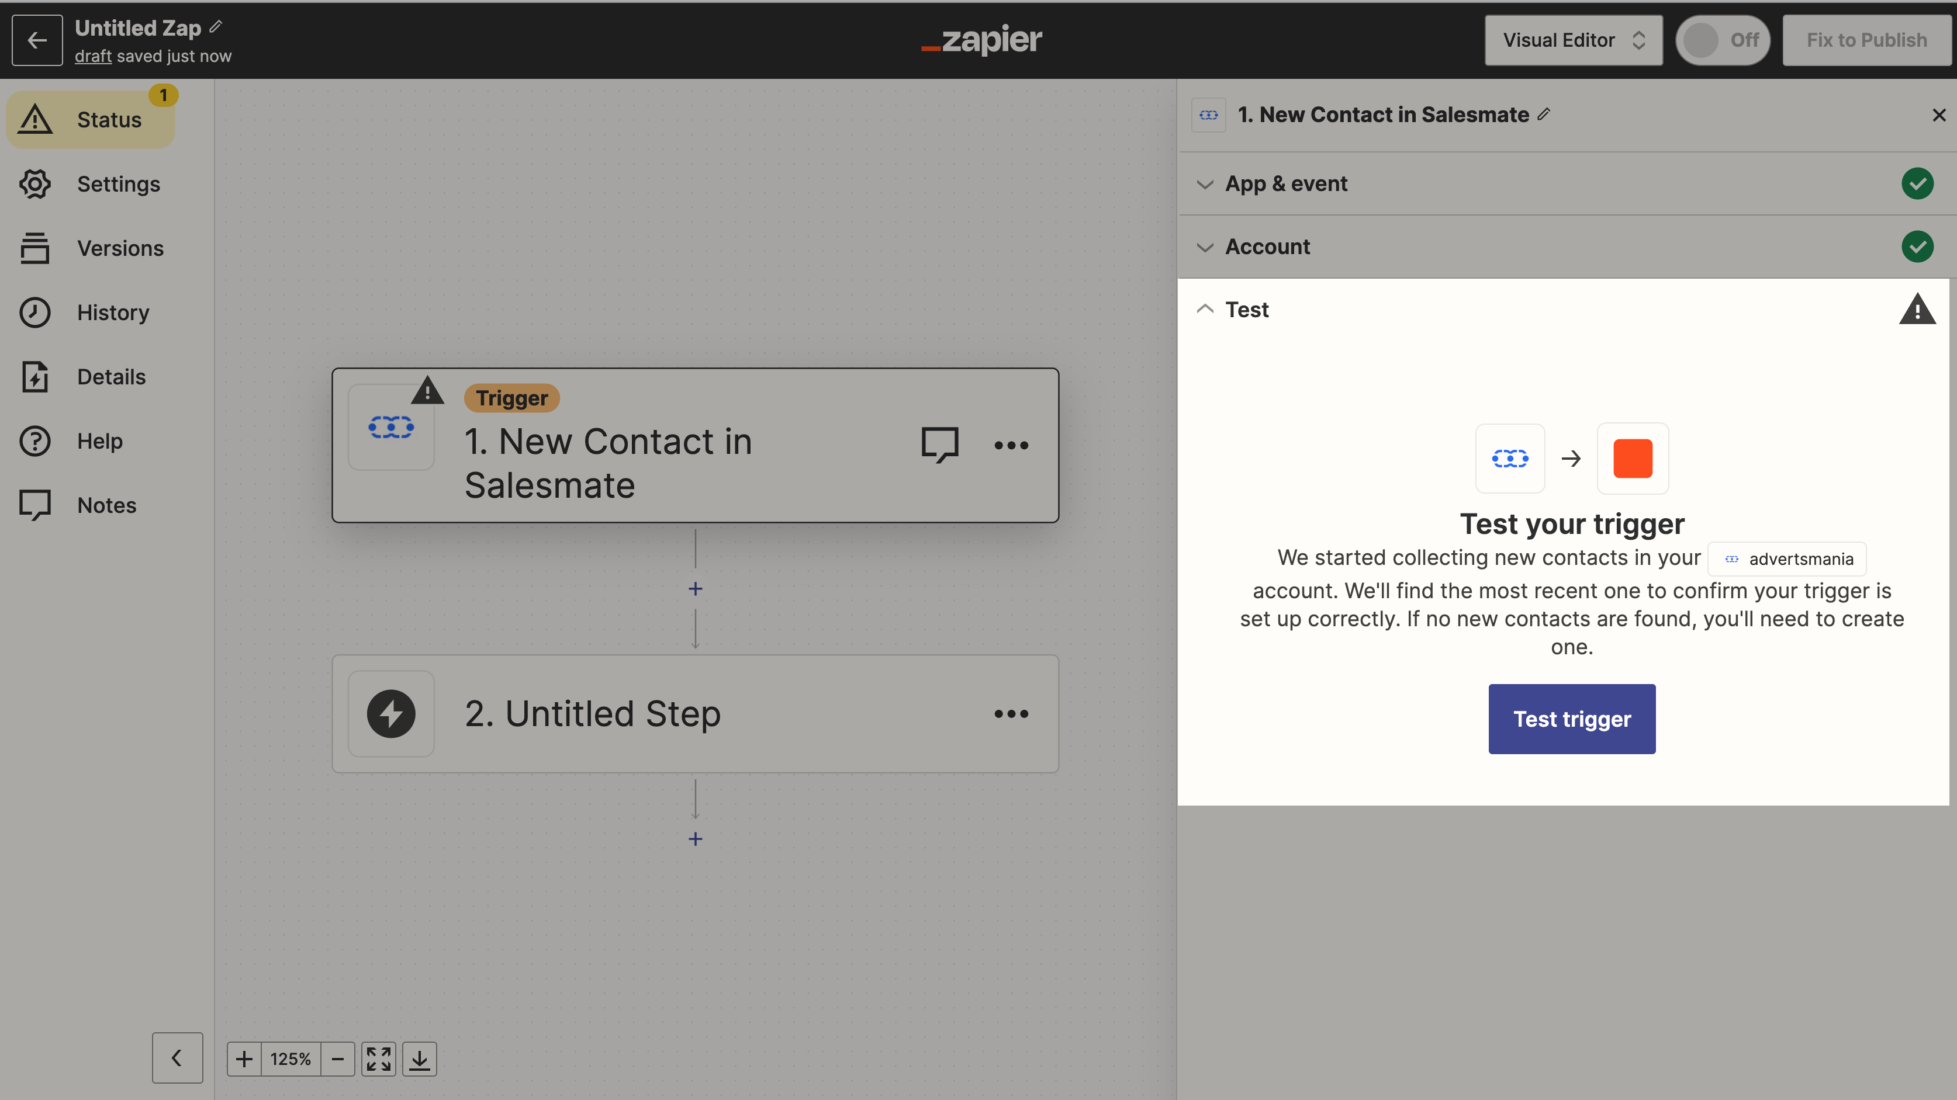Click the '1. New Contact in Salesmate' panel title
This screenshot has height=1100, width=1957.
point(1382,114)
